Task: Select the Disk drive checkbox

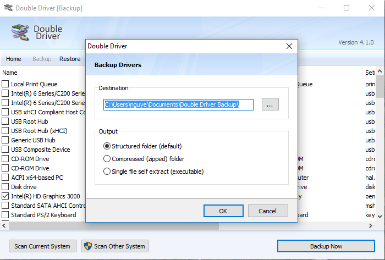Action: tap(5, 186)
